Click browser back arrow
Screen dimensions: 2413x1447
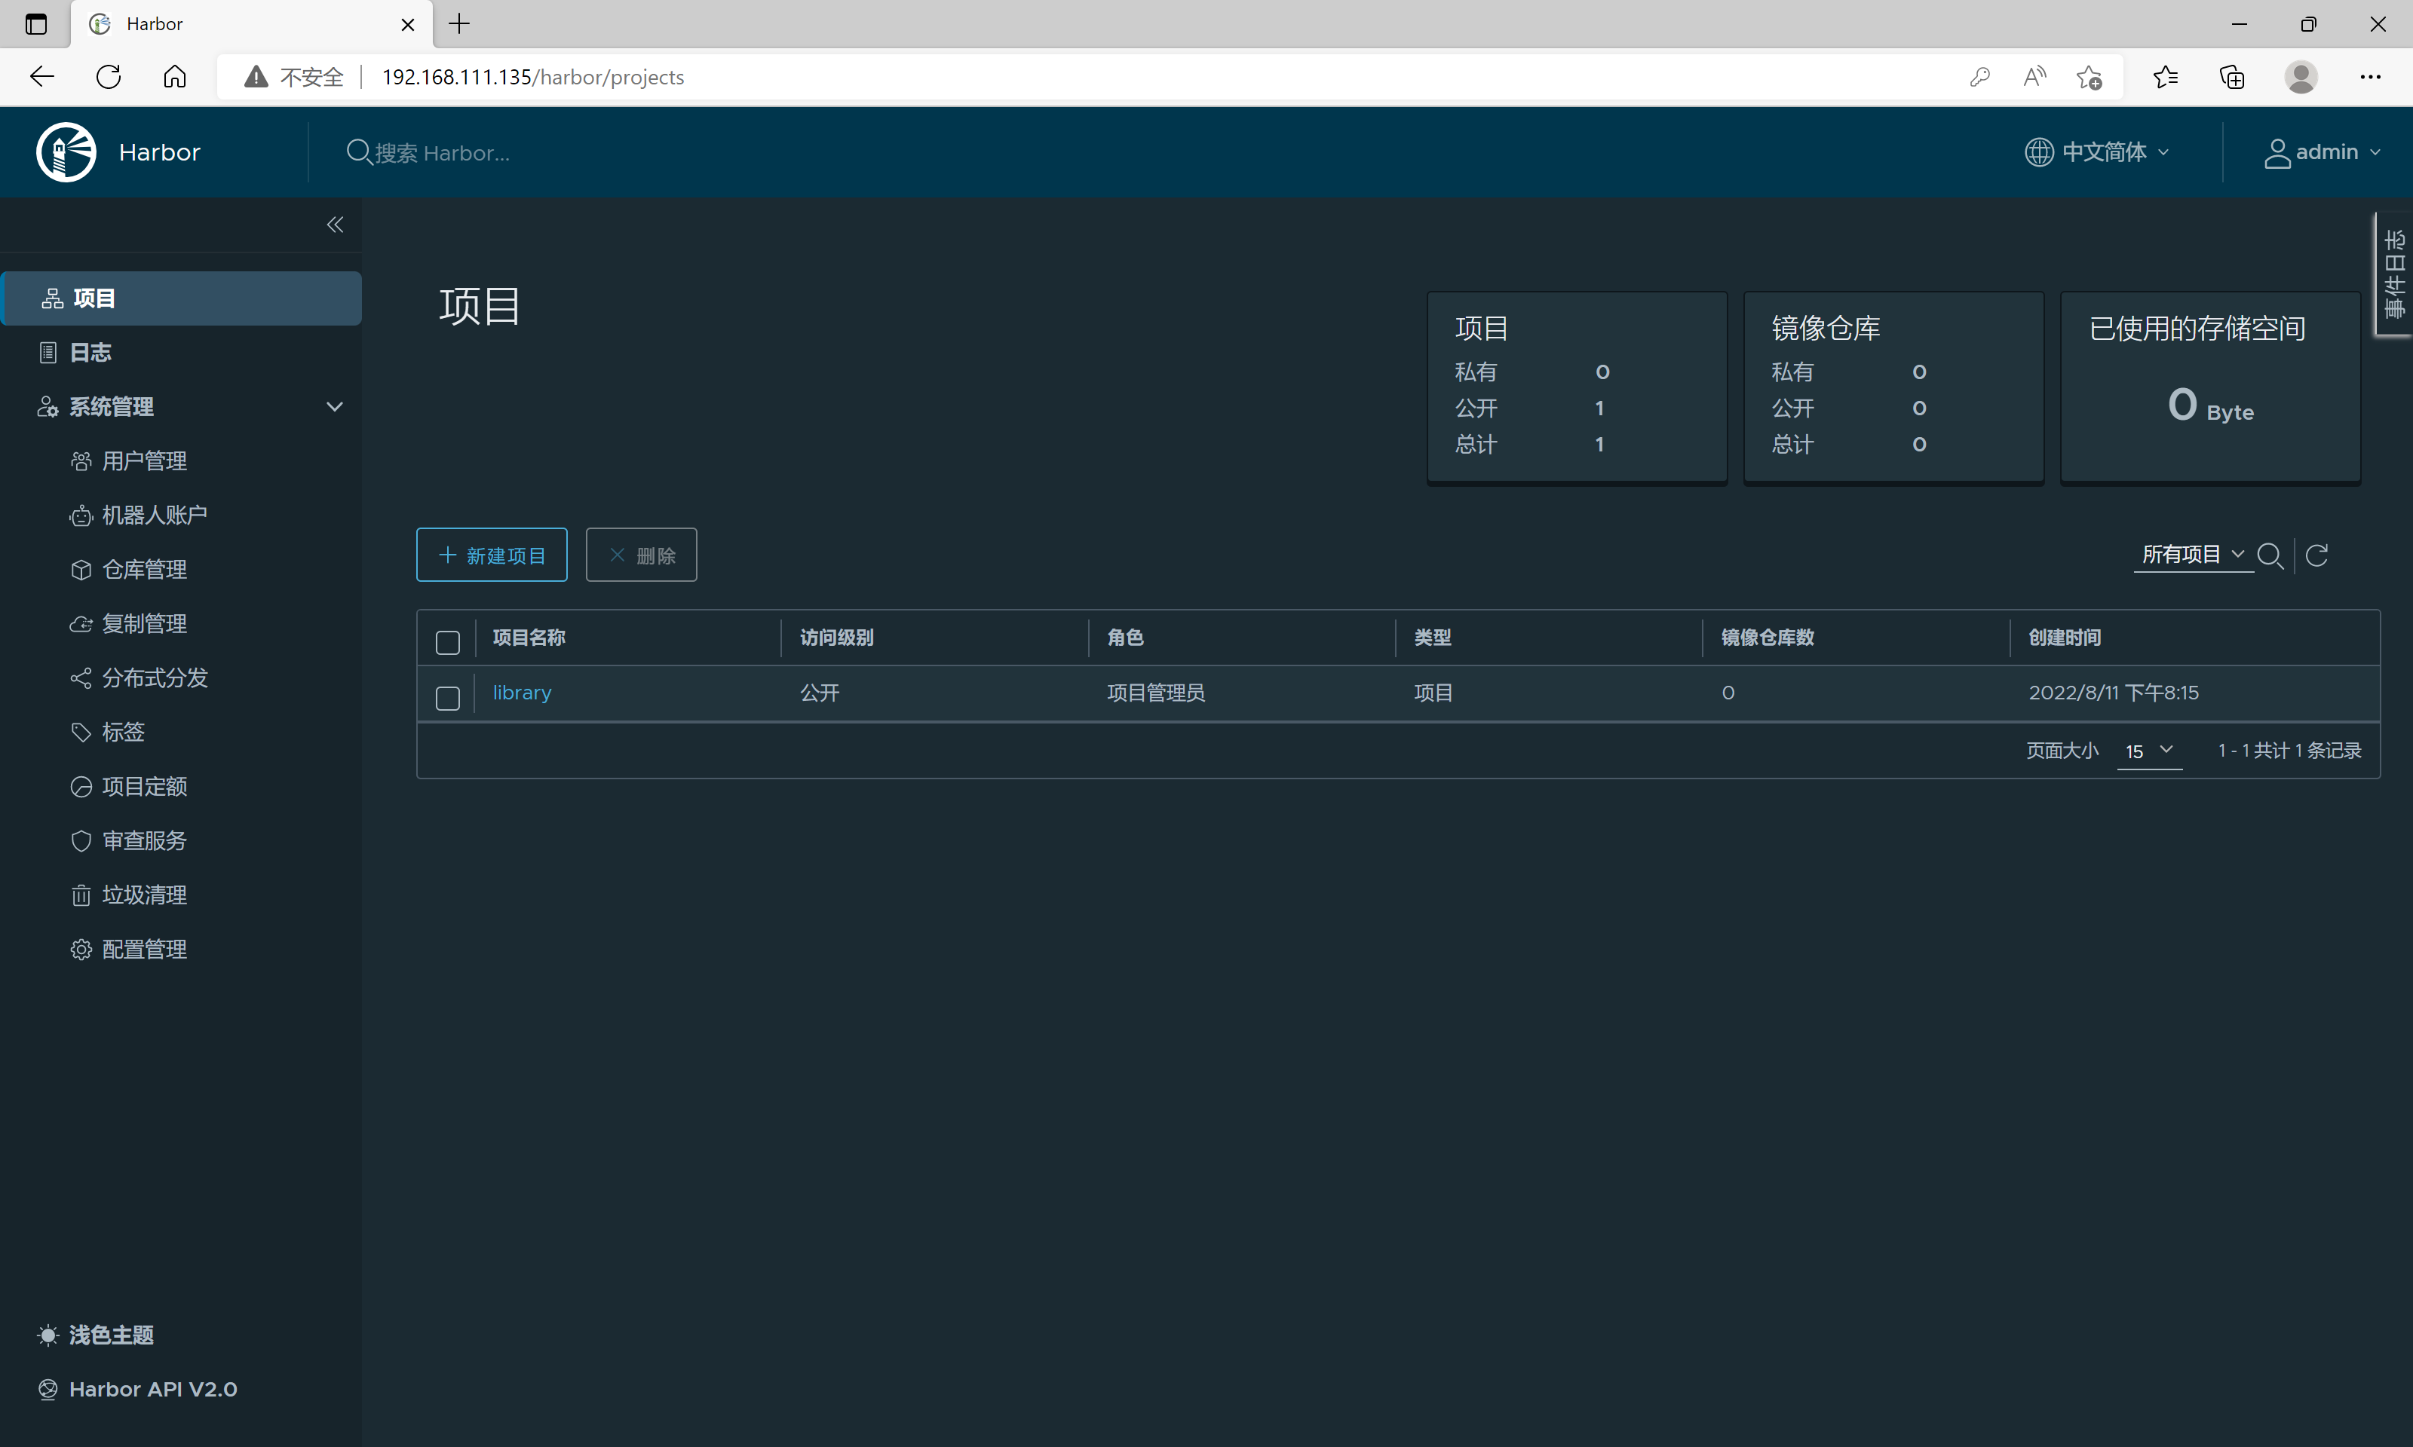click(42, 77)
